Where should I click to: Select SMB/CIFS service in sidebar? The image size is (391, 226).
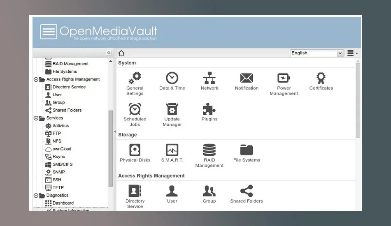59,164
